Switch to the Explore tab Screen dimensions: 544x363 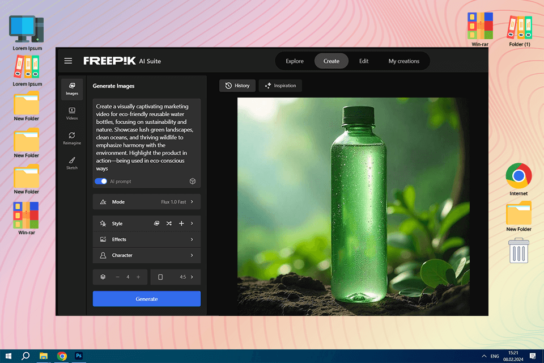tap(295, 61)
